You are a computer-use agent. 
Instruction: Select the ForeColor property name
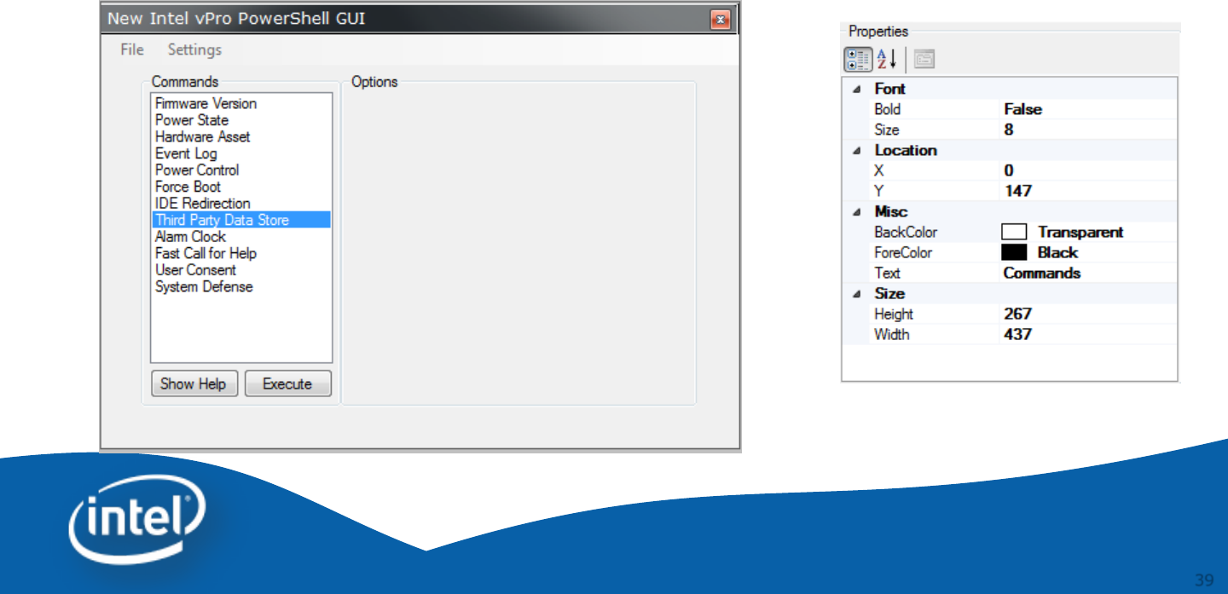903,252
